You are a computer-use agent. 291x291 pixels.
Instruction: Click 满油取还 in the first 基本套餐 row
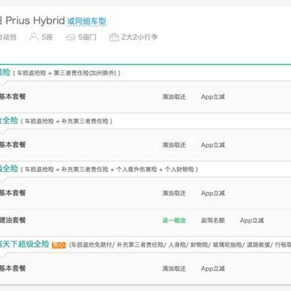click(x=174, y=97)
